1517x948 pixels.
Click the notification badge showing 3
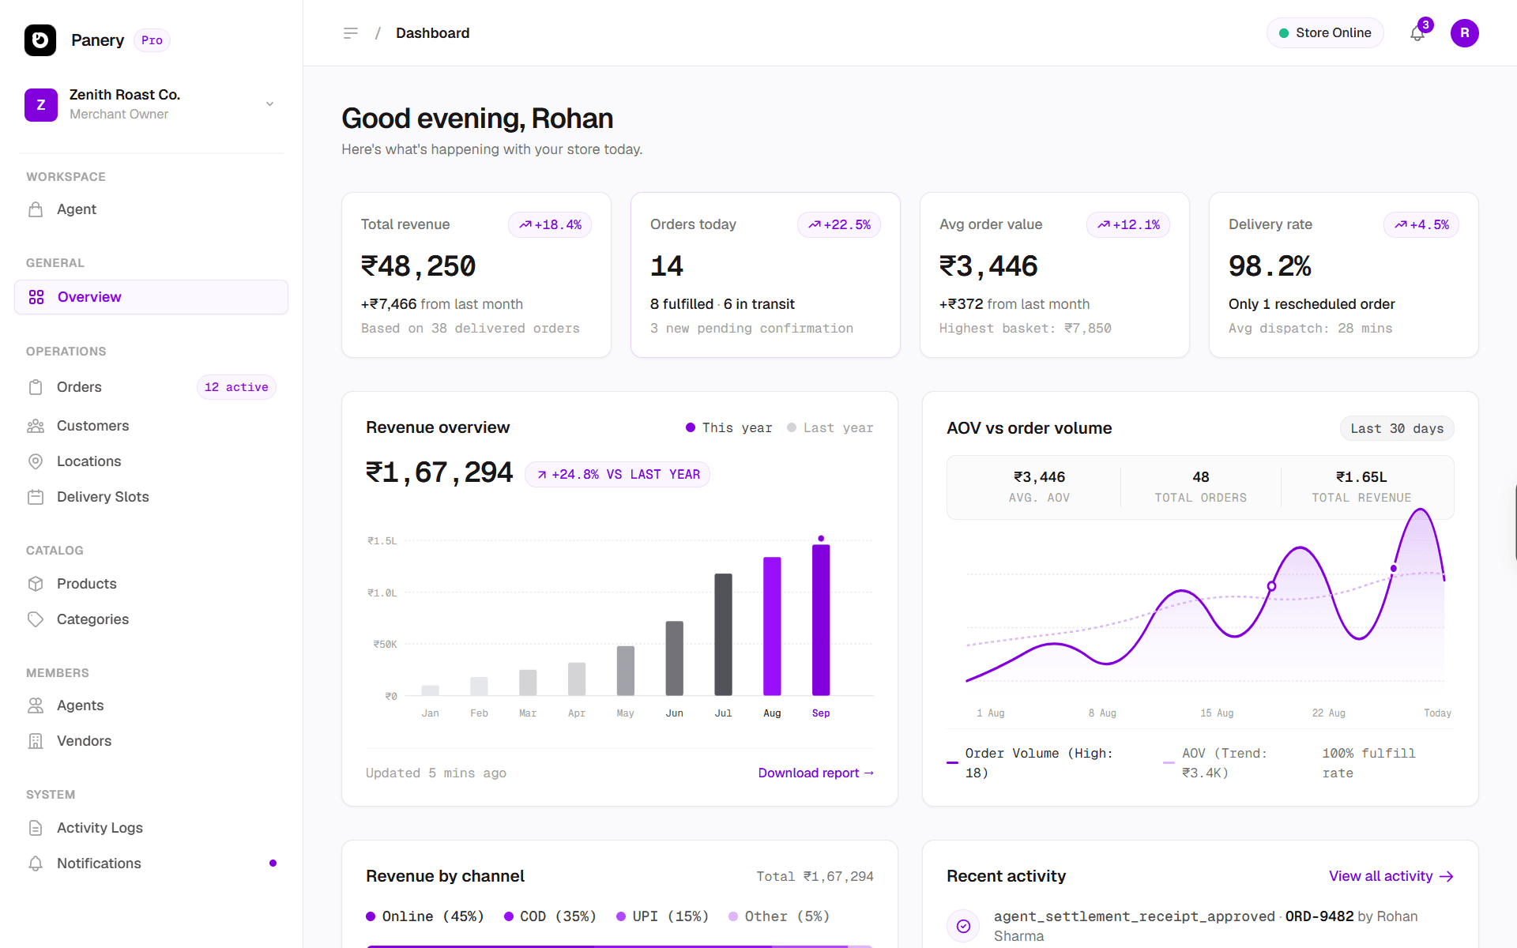(1425, 24)
